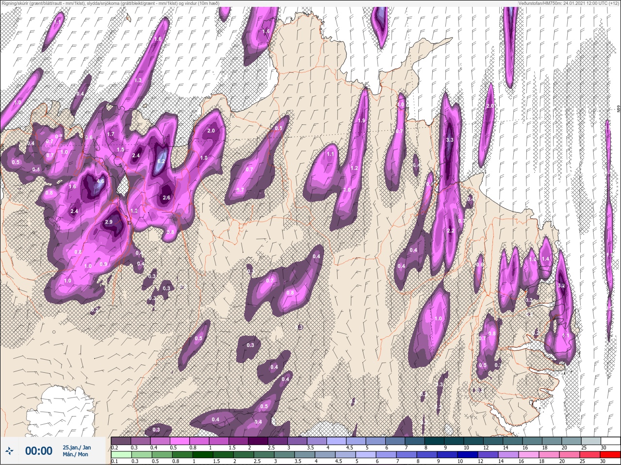Image resolution: width=621 pixels, height=465 pixels.
Task: Click the 4.6 precipitation value on the map
Action: tap(101, 182)
